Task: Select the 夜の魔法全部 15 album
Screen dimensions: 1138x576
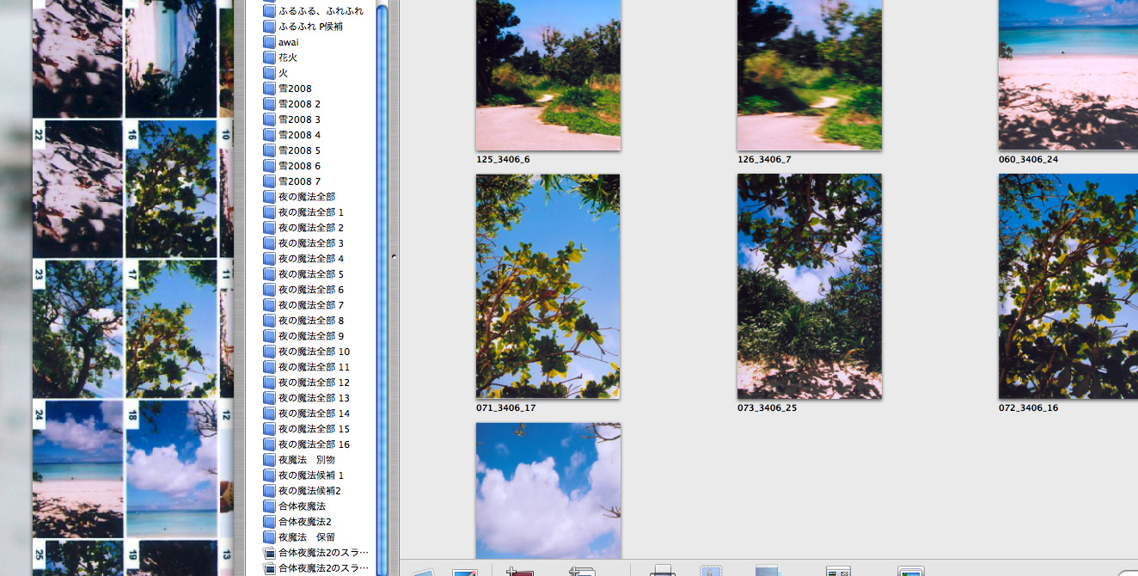Action: point(314,429)
